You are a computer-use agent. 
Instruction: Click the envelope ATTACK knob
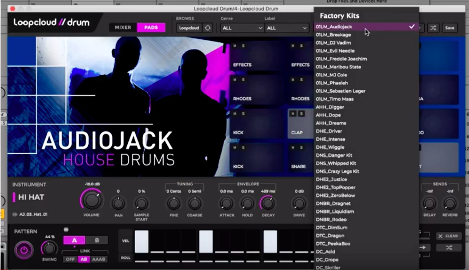tap(226, 203)
